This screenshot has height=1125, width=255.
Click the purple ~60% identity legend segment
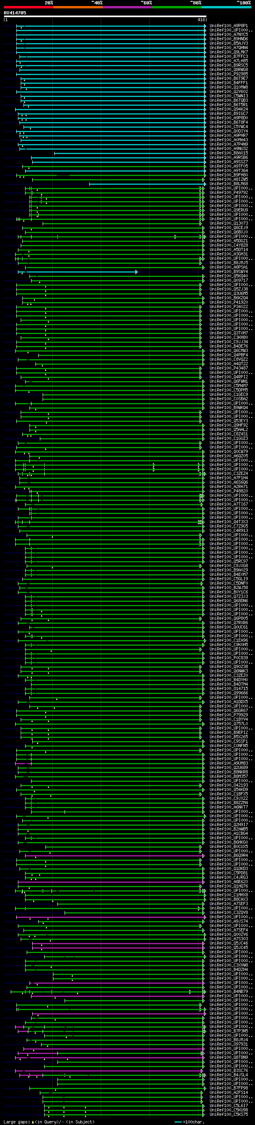click(x=128, y=7)
